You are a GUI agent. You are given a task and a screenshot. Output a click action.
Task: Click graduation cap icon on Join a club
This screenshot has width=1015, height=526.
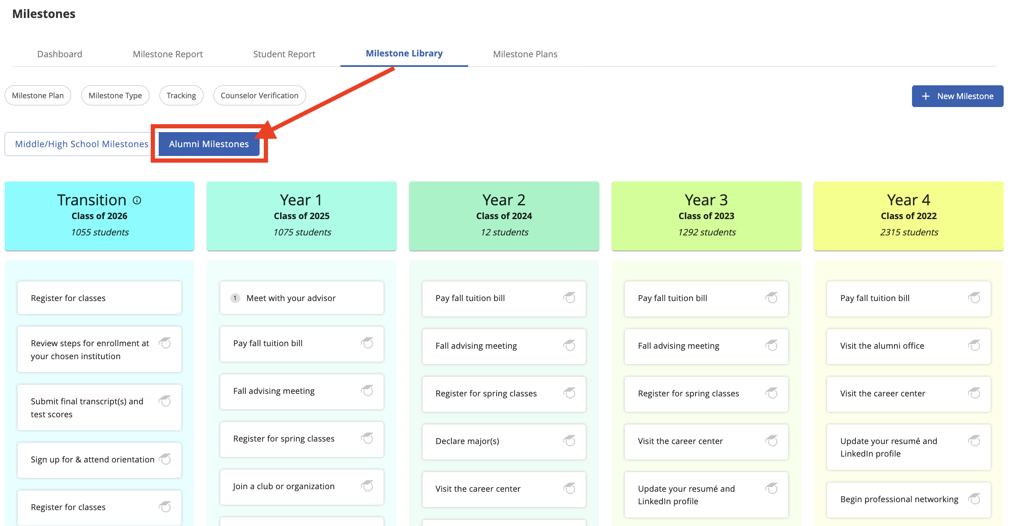pos(367,486)
